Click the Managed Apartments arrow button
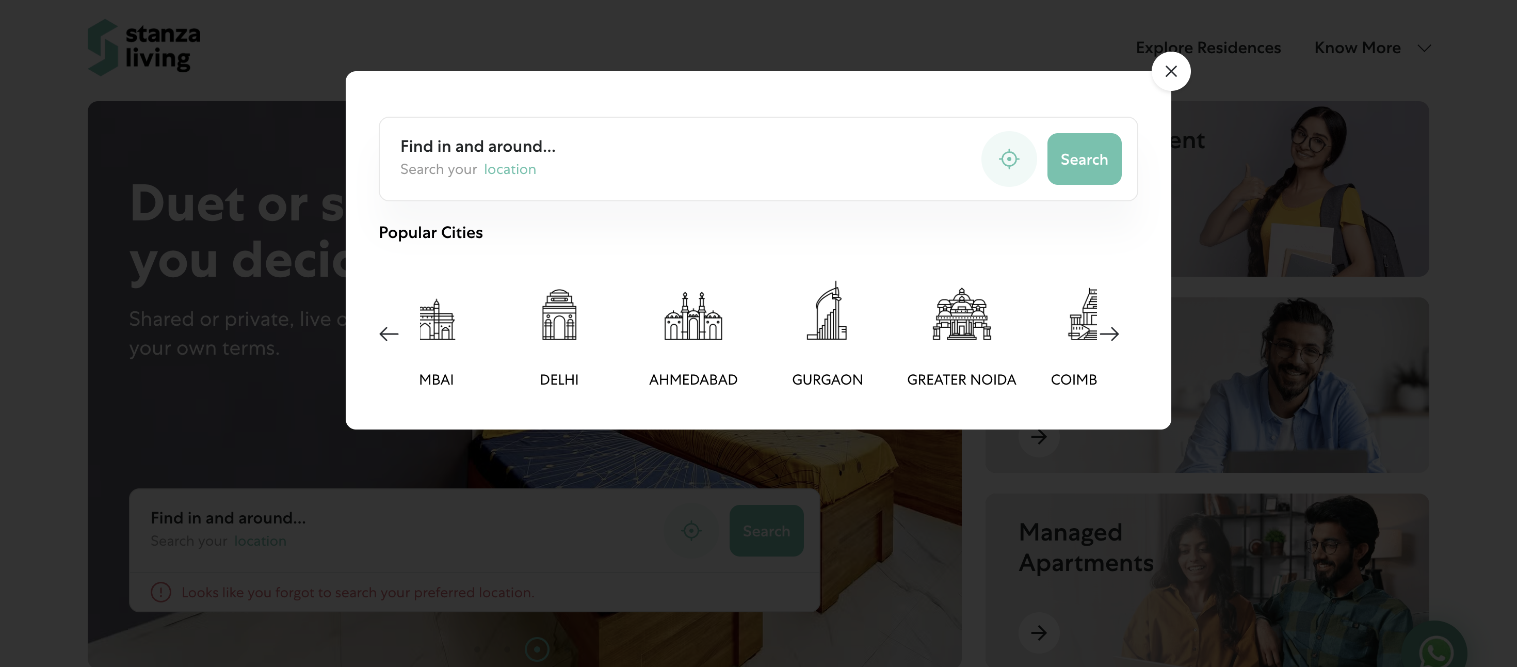The image size is (1517, 667). [1039, 633]
